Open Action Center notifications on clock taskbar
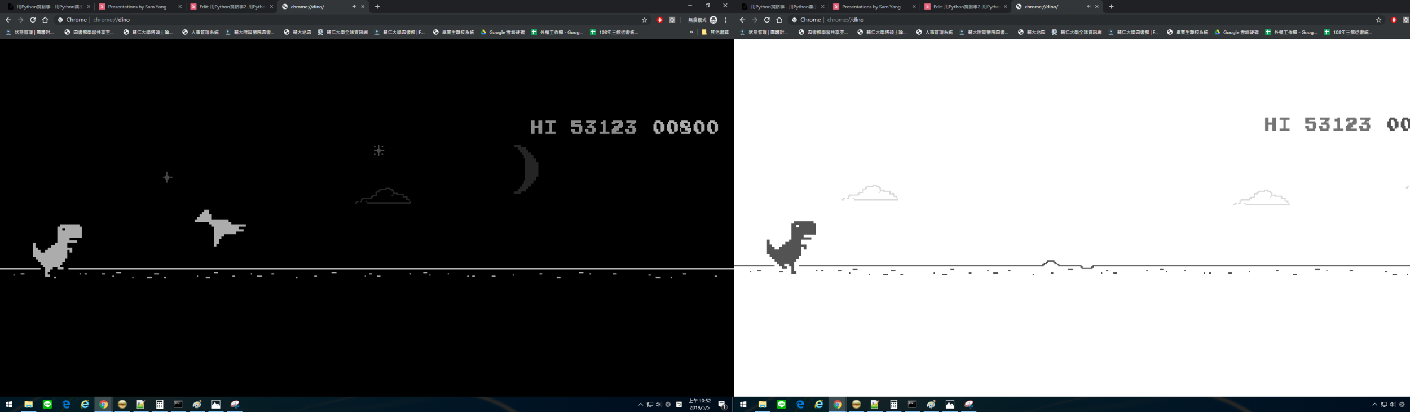Screen dimensions: 1410x412 pos(722,404)
